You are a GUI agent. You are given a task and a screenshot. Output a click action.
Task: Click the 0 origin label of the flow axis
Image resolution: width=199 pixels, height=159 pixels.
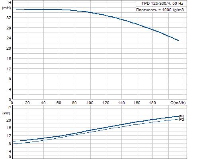click(12, 103)
